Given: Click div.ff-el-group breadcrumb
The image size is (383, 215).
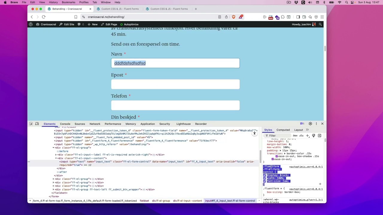Looking at the screenshot, I should pos(161,201).
